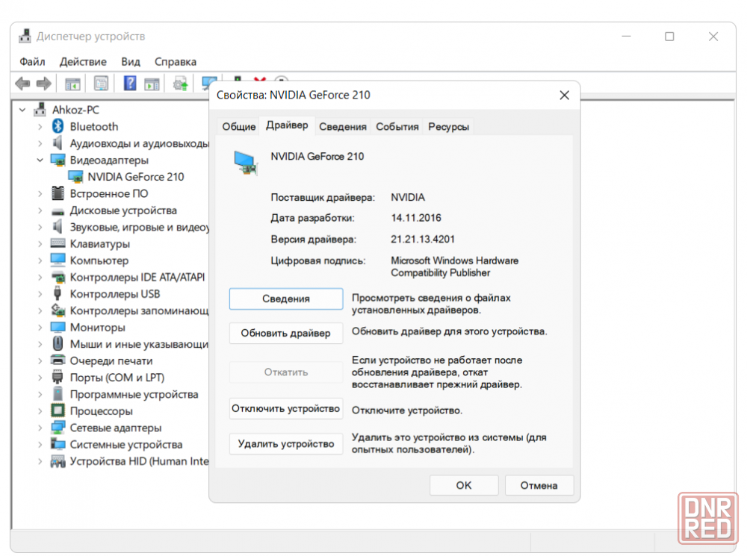The height and width of the screenshot is (556, 747).
Task: Click the NVIDIA GeForce 210 tree item icon
Action: [x=75, y=177]
